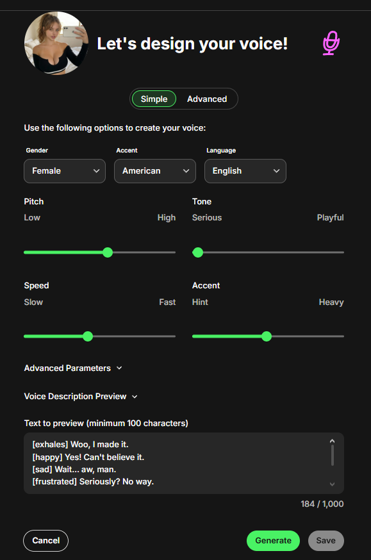Click the magenta microphone icon
371x560 pixels.
(330, 44)
